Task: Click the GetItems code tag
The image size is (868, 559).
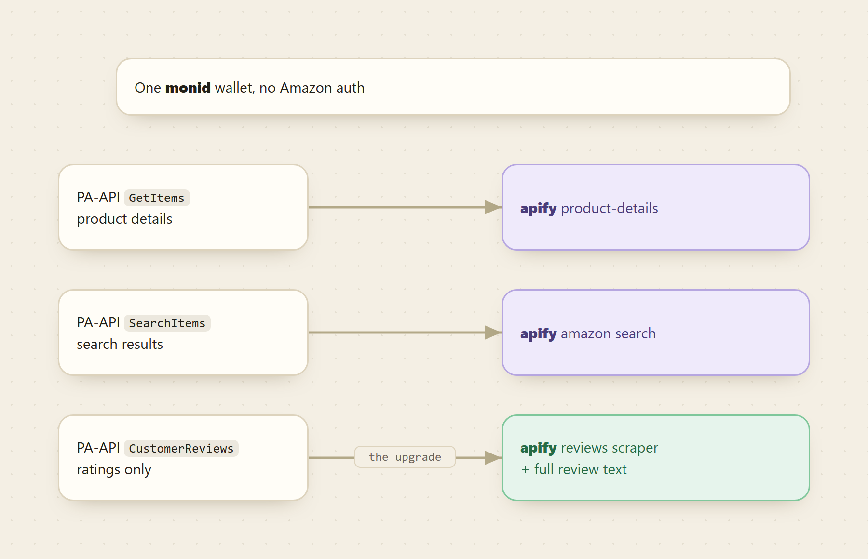Action: click(157, 198)
